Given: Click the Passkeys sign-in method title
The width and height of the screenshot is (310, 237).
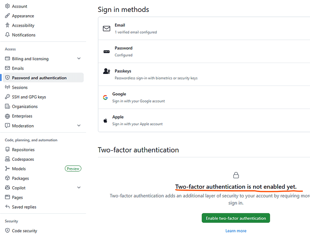Looking at the screenshot, I should (x=123, y=71).
